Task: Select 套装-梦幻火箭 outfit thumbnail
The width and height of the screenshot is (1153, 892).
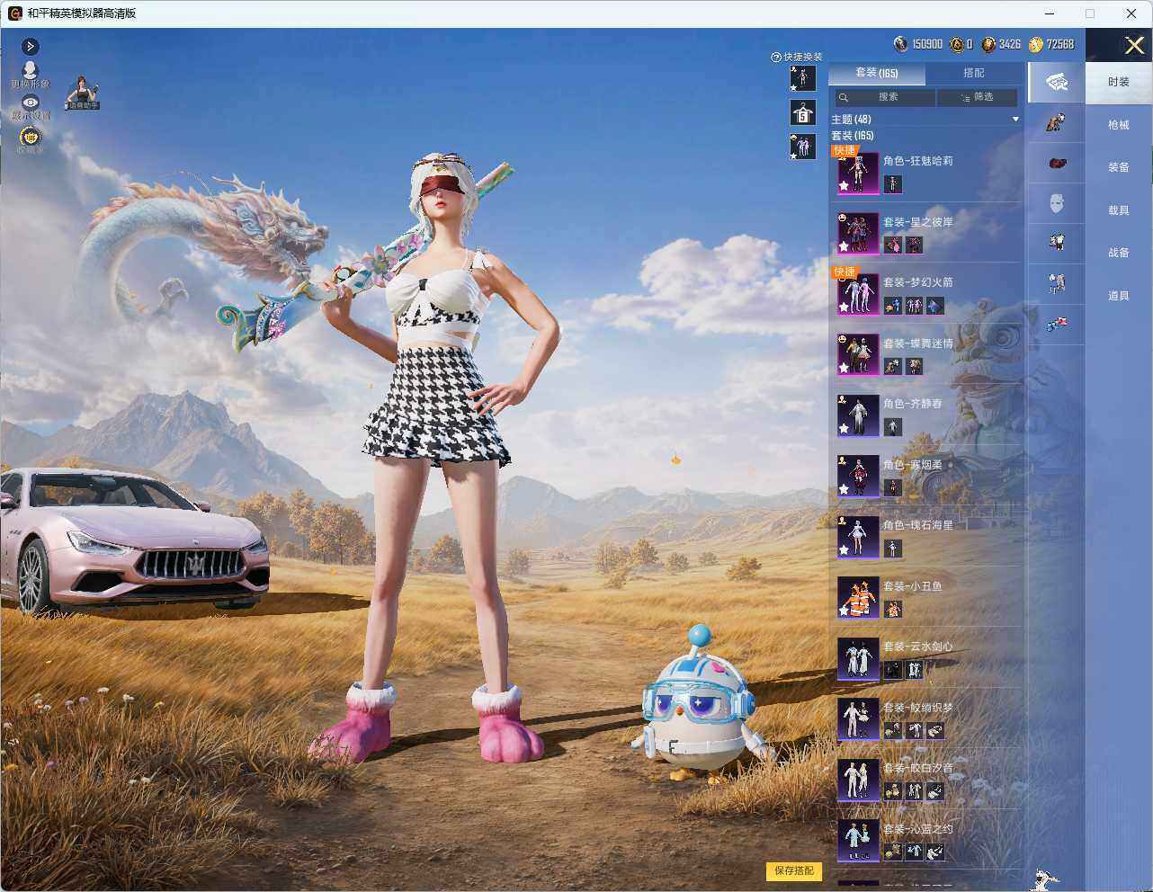Action: (858, 294)
